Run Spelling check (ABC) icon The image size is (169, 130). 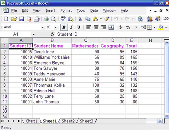coord(63,19)
